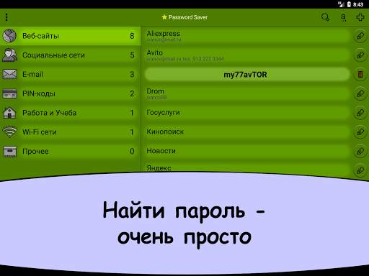Viewport: 369px width, 276px height.
Task: Edit the Кинопоиск entry with pencil icon
Action: [360, 132]
